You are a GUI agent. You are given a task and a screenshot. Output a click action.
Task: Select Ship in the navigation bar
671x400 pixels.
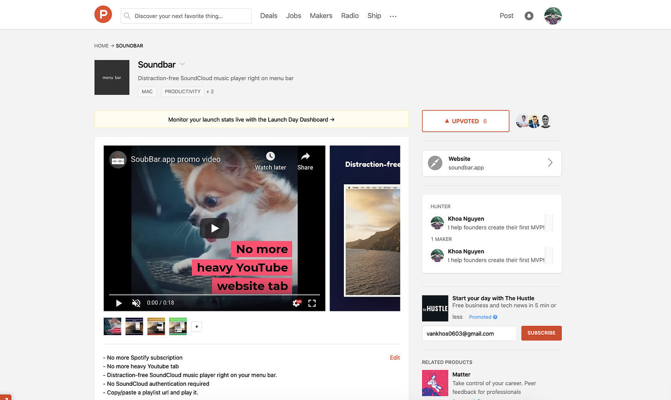374,16
